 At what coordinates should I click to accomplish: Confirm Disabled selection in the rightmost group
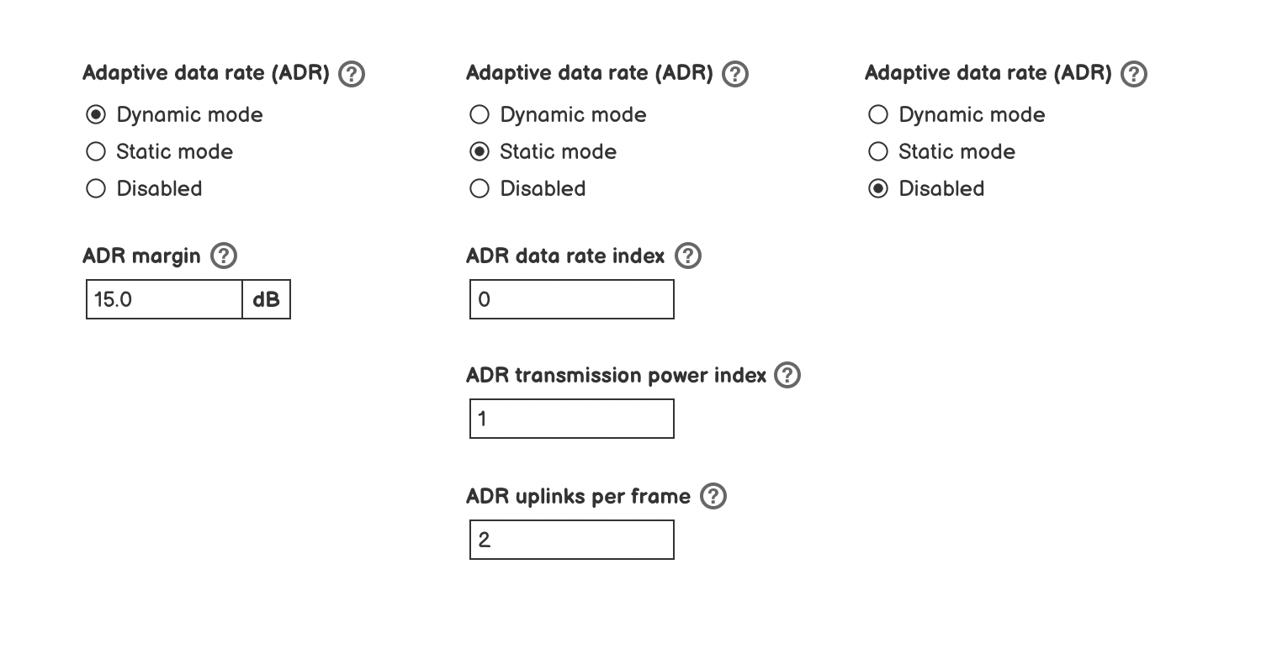[x=877, y=188]
